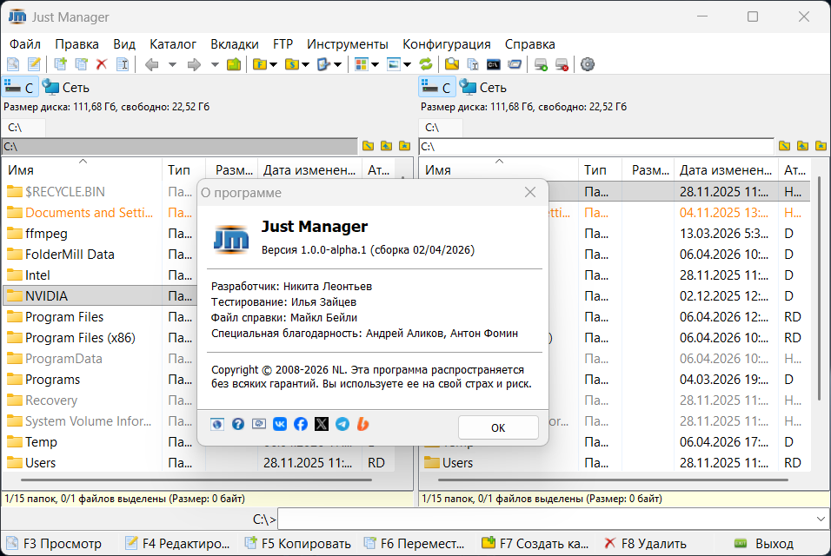Screen dimensions: 831x556
Task: Click the Rename toolbar icon
Action: [x=123, y=64]
